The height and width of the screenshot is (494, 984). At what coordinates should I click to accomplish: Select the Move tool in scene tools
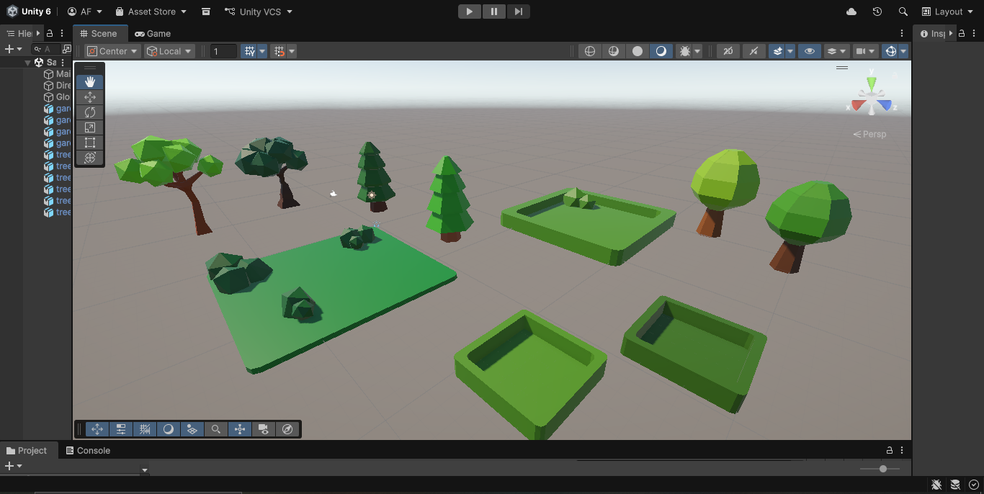point(90,97)
